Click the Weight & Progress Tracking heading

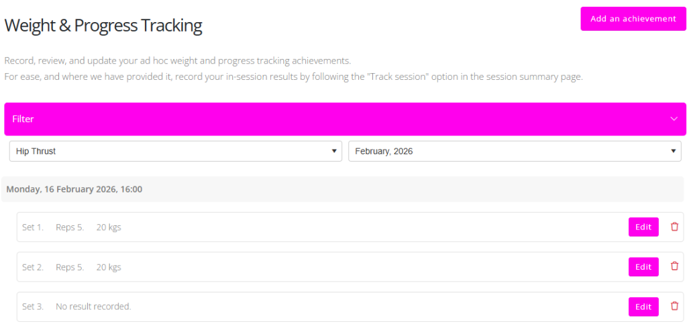[x=103, y=26]
